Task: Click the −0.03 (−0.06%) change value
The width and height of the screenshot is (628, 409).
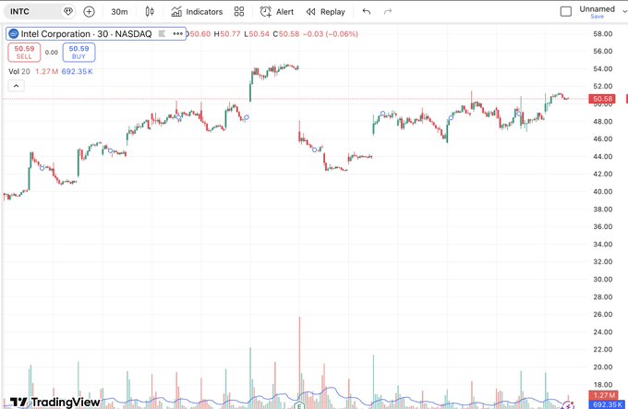Action: click(x=331, y=34)
